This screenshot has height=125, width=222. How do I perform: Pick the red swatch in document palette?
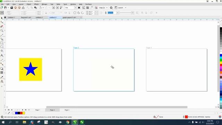[x=21, y=113]
